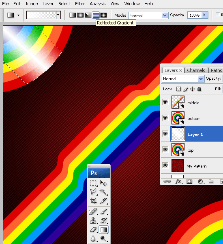Hide Layer 1 visibility
The width and height of the screenshot is (223, 244).
click(x=165, y=134)
